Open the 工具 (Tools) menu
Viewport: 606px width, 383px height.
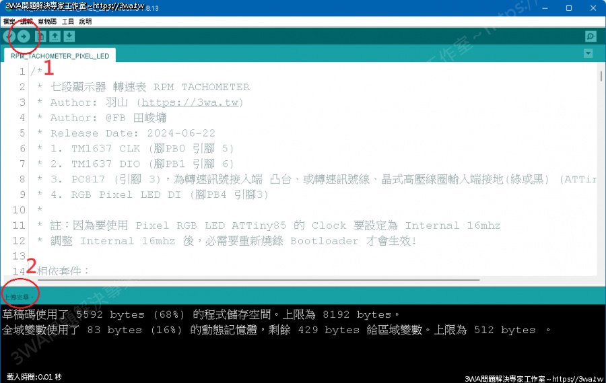tap(68, 22)
